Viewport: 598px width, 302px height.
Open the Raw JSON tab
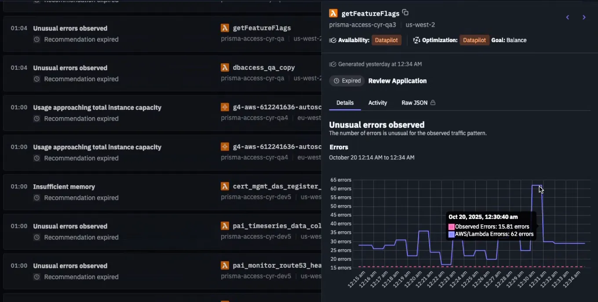click(418, 103)
